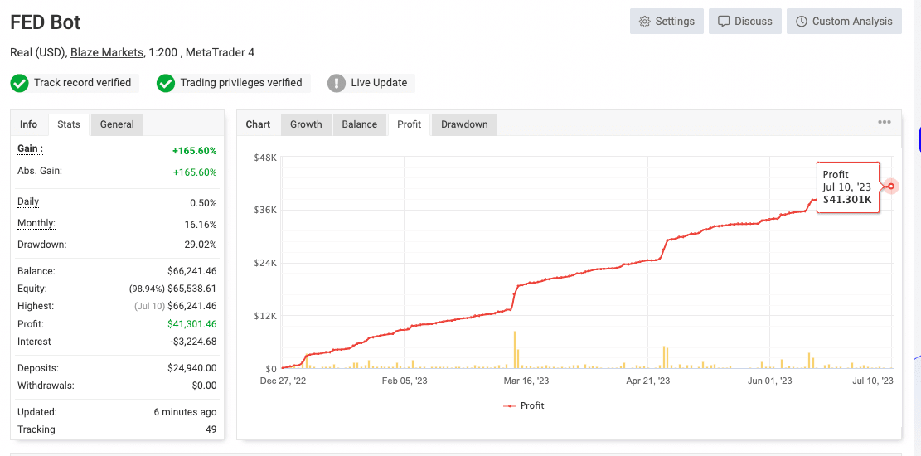Viewport: 921px width, 456px height.
Task: Click the Monthly label in Stats
Action: (x=36, y=224)
